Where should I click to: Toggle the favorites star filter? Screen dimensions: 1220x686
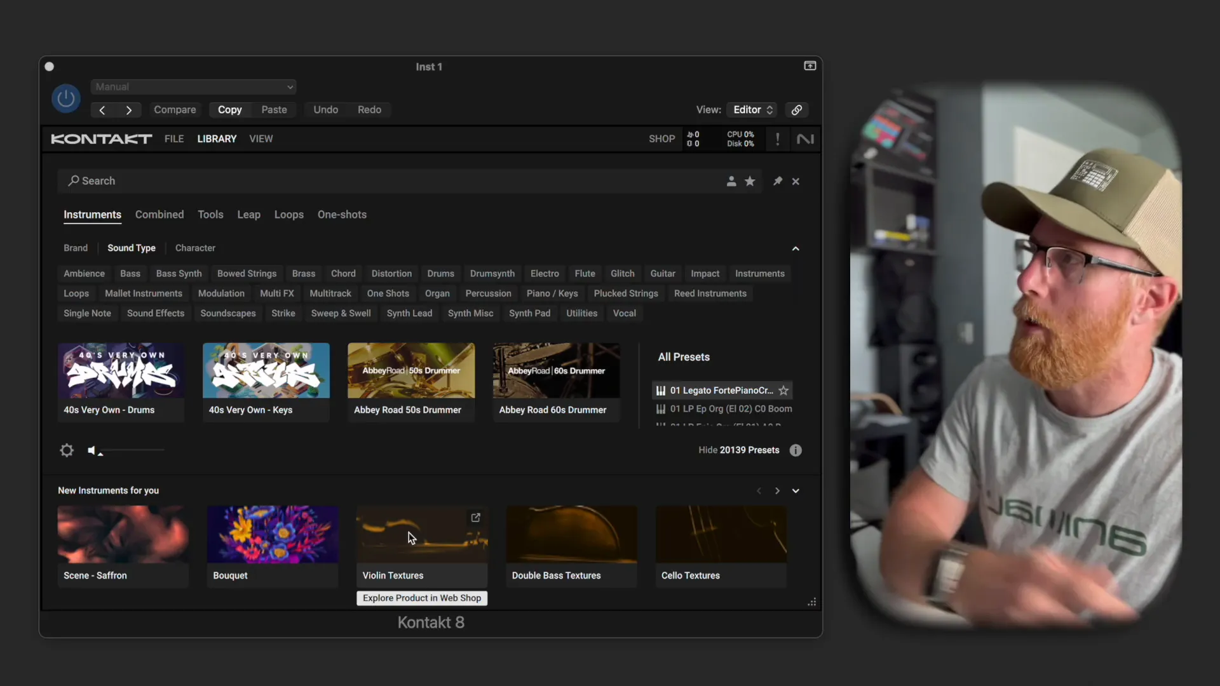[x=750, y=182]
